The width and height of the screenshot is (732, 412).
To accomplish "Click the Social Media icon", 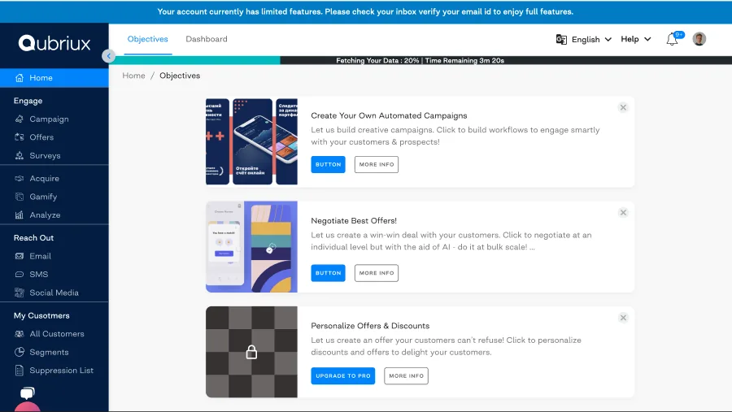I will click(20, 293).
